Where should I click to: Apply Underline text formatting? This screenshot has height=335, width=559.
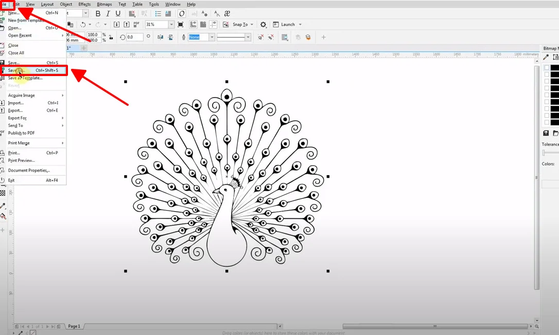pos(118,13)
